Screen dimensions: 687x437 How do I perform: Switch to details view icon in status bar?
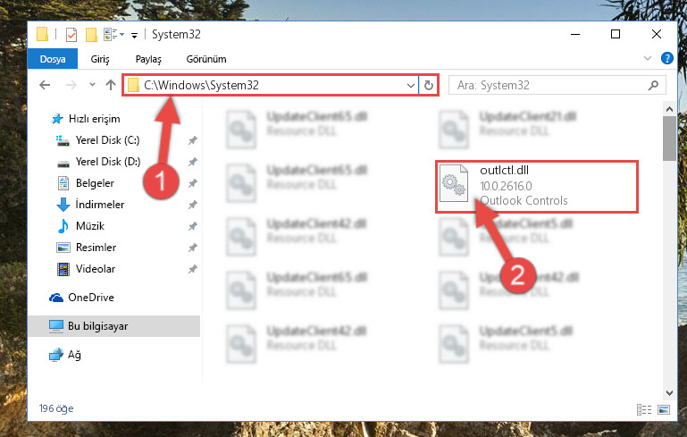[643, 410]
